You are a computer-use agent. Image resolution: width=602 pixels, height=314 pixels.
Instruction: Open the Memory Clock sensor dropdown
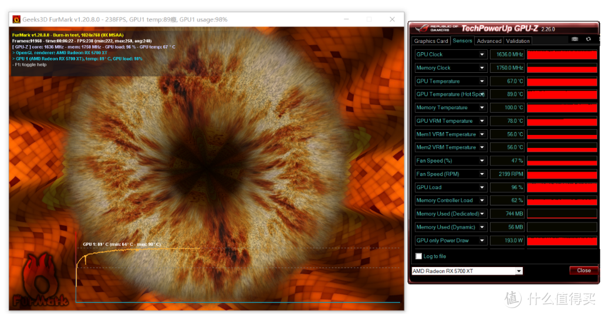(x=482, y=68)
